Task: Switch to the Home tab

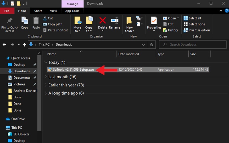Action: point(22,11)
